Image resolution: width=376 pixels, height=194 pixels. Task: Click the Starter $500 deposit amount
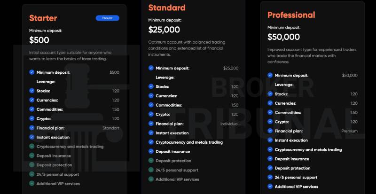click(39, 40)
